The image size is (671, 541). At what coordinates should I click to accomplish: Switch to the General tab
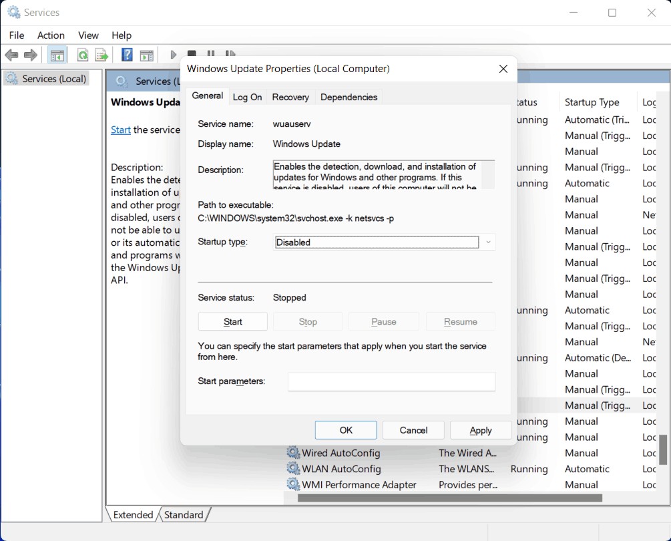[x=207, y=96]
